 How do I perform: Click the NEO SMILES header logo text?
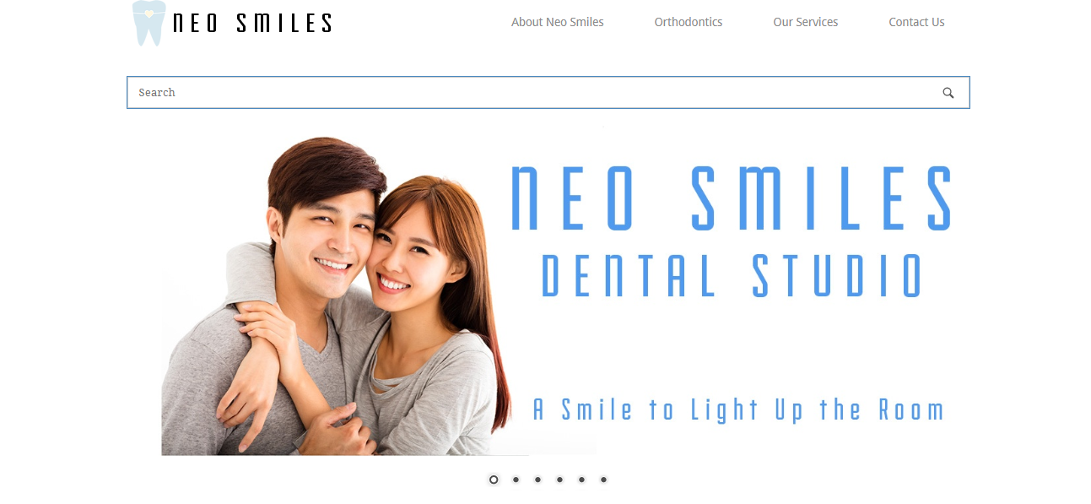tap(252, 23)
